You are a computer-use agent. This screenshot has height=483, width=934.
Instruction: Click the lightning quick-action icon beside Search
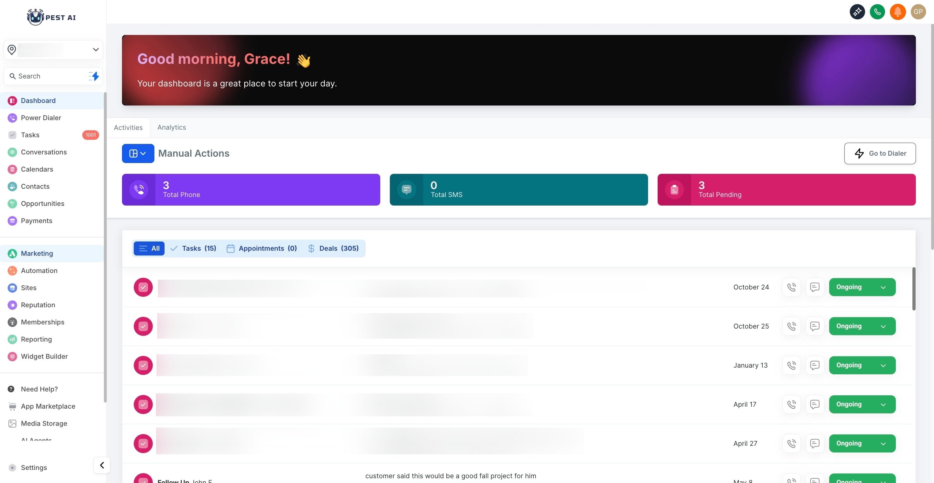(94, 76)
